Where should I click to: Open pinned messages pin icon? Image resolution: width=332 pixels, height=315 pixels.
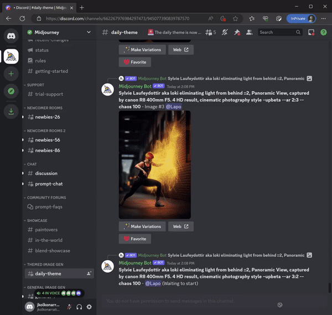[237, 33]
